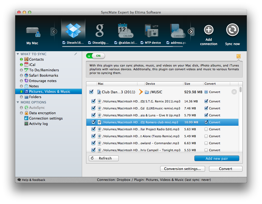
Task: Click the Add connection plus icon
Action: [x=209, y=30]
